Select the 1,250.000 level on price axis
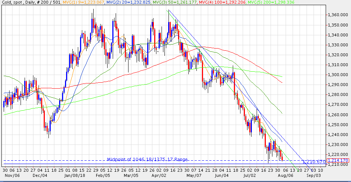Image resolution: width=351 pixels, height=182 pixels. tap(337, 125)
